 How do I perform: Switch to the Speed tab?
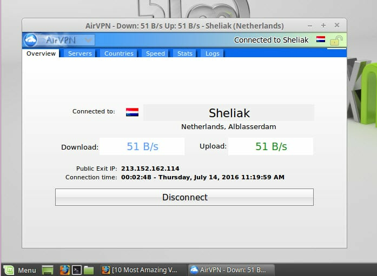point(155,53)
